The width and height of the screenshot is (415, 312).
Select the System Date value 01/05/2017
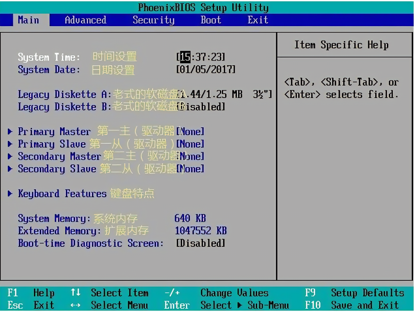pyautogui.click(x=206, y=70)
